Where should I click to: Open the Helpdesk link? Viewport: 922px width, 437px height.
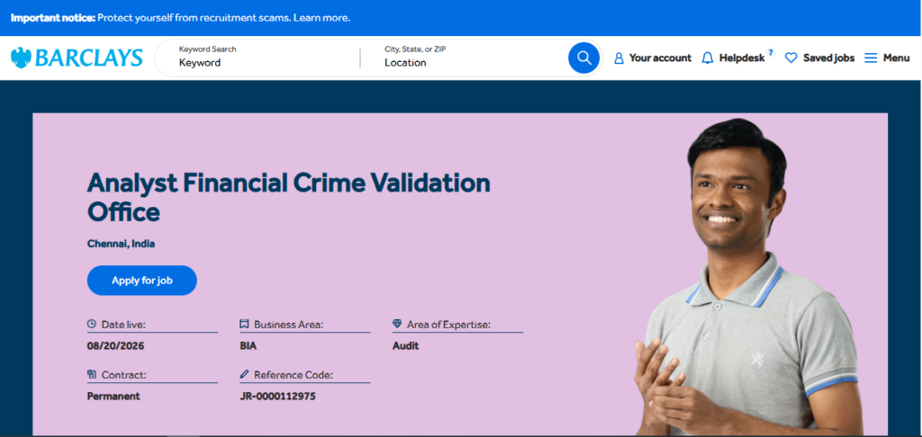742,58
